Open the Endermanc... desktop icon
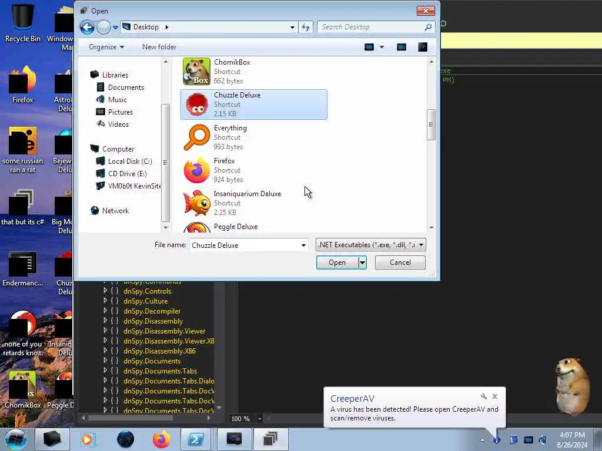 tap(23, 268)
